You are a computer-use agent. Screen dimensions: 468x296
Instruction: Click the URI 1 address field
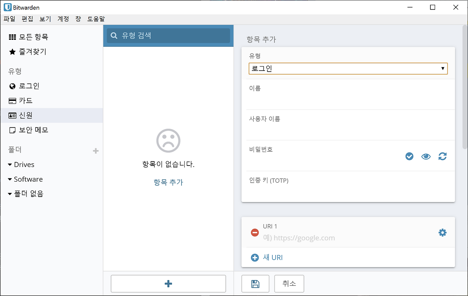click(347, 238)
